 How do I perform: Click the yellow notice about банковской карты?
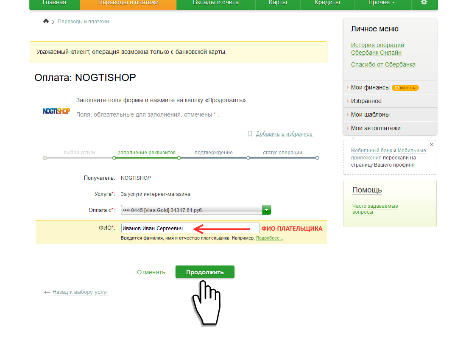pos(179,52)
